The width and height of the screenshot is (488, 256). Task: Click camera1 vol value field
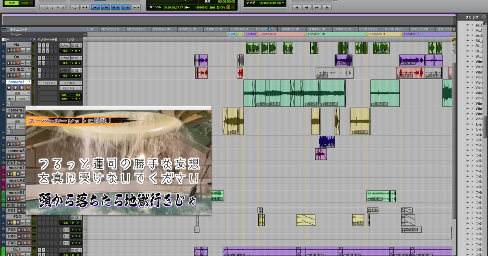pos(70,95)
